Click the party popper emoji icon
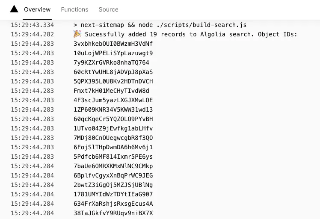The width and height of the screenshot is (320, 219). coord(77,34)
